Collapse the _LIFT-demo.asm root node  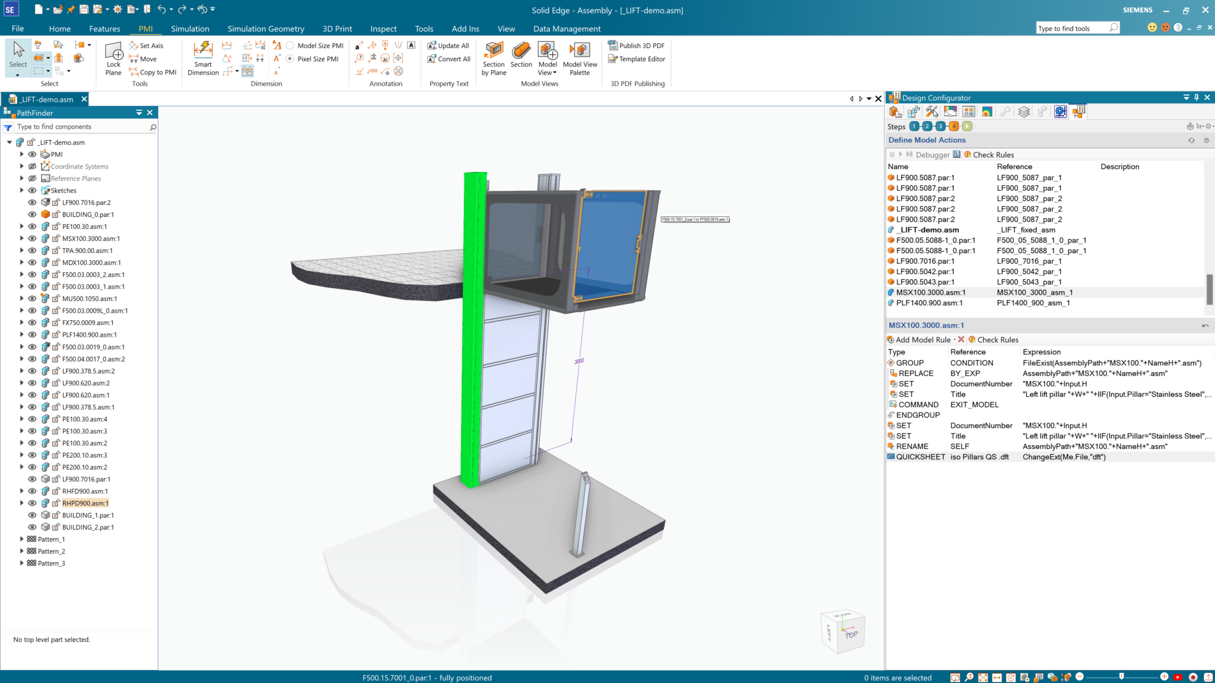(9, 142)
